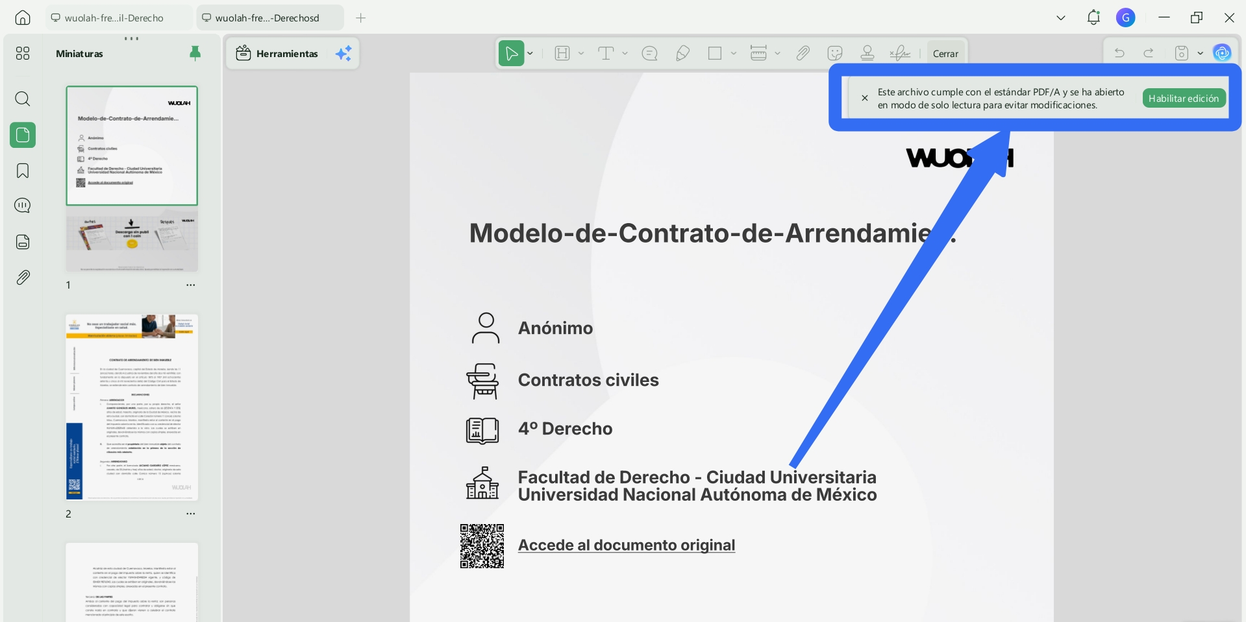The image size is (1246, 622).
Task: Open the signature tool
Action: (x=900, y=53)
